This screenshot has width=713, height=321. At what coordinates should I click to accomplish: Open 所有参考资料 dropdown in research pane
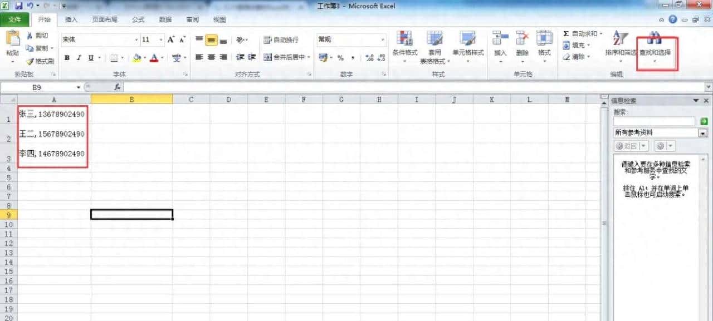point(702,133)
